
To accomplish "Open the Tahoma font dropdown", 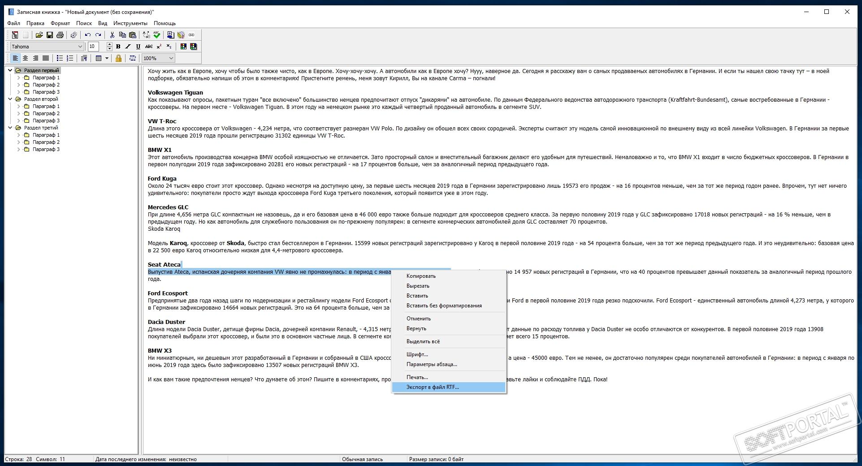I will (80, 46).
